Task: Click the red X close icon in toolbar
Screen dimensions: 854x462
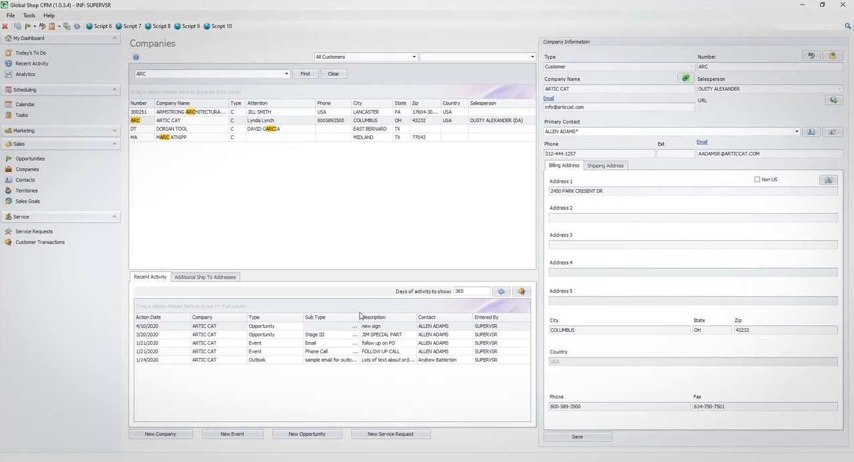Action: click(x=5, y=26)
